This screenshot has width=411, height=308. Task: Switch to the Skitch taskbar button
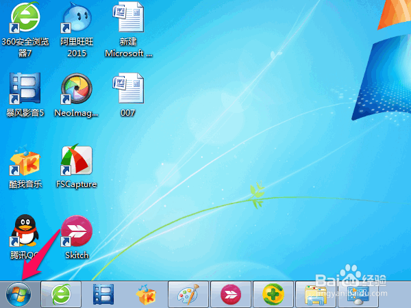click(x=231, y=294)
